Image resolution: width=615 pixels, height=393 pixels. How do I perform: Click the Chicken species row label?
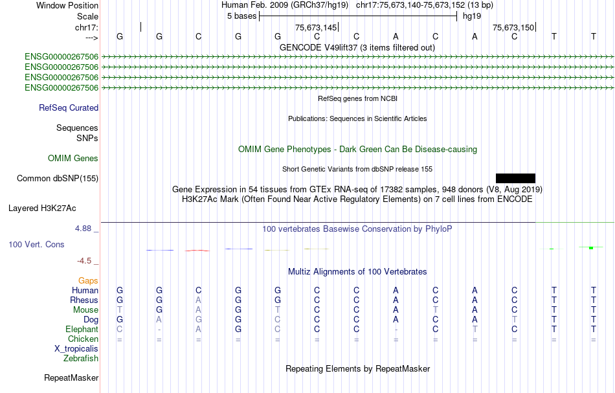click(x=83, y=339)
